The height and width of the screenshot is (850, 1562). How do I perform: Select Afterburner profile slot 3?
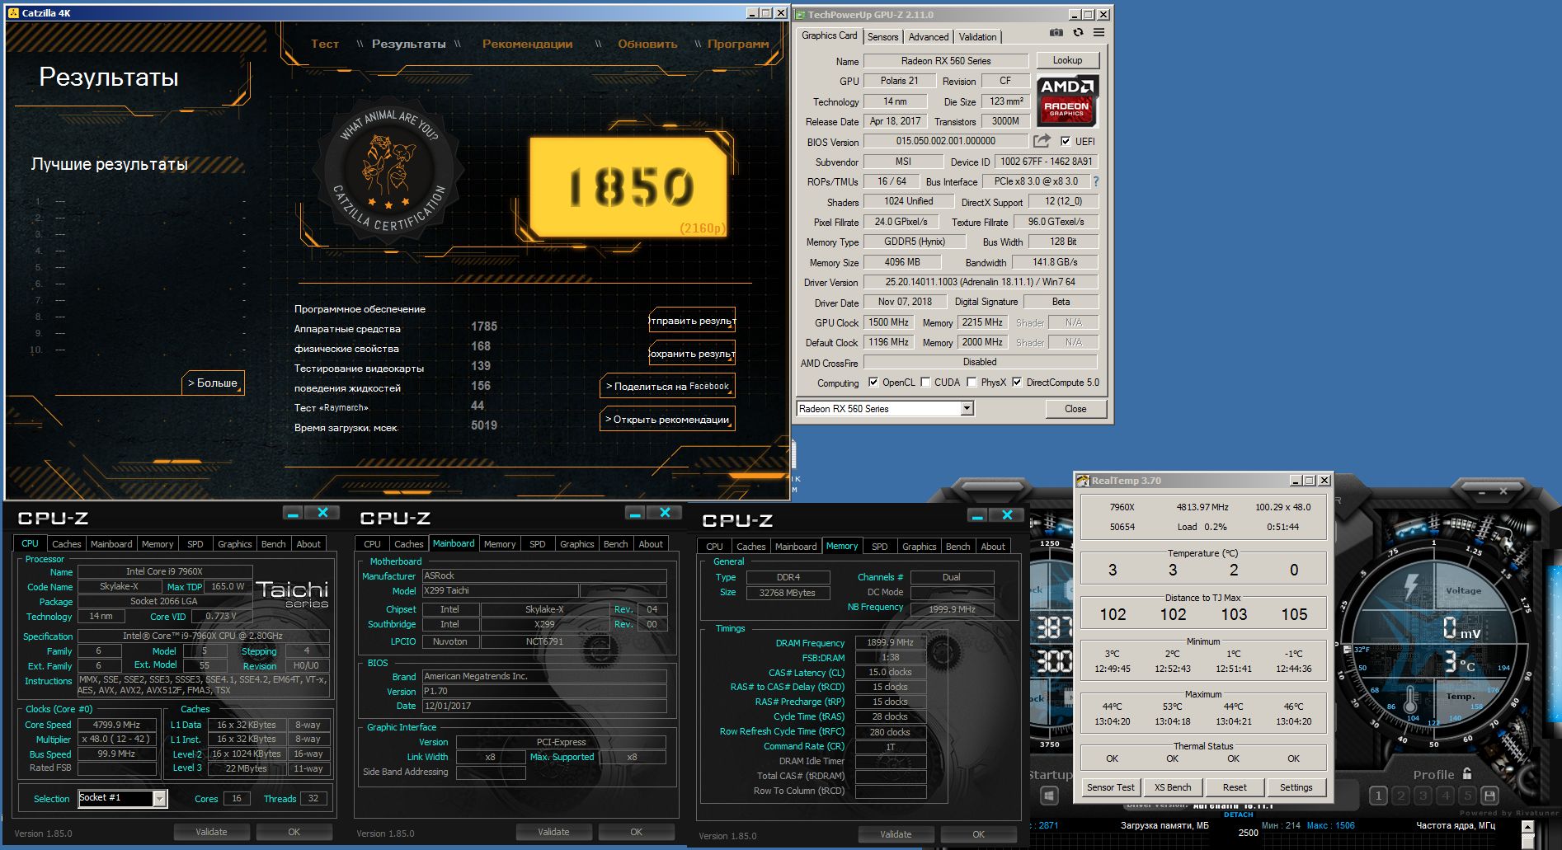click(1423, 796)
